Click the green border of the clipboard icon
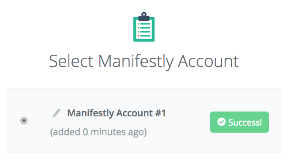Screen dimensions: 290x160 point(135,30)
